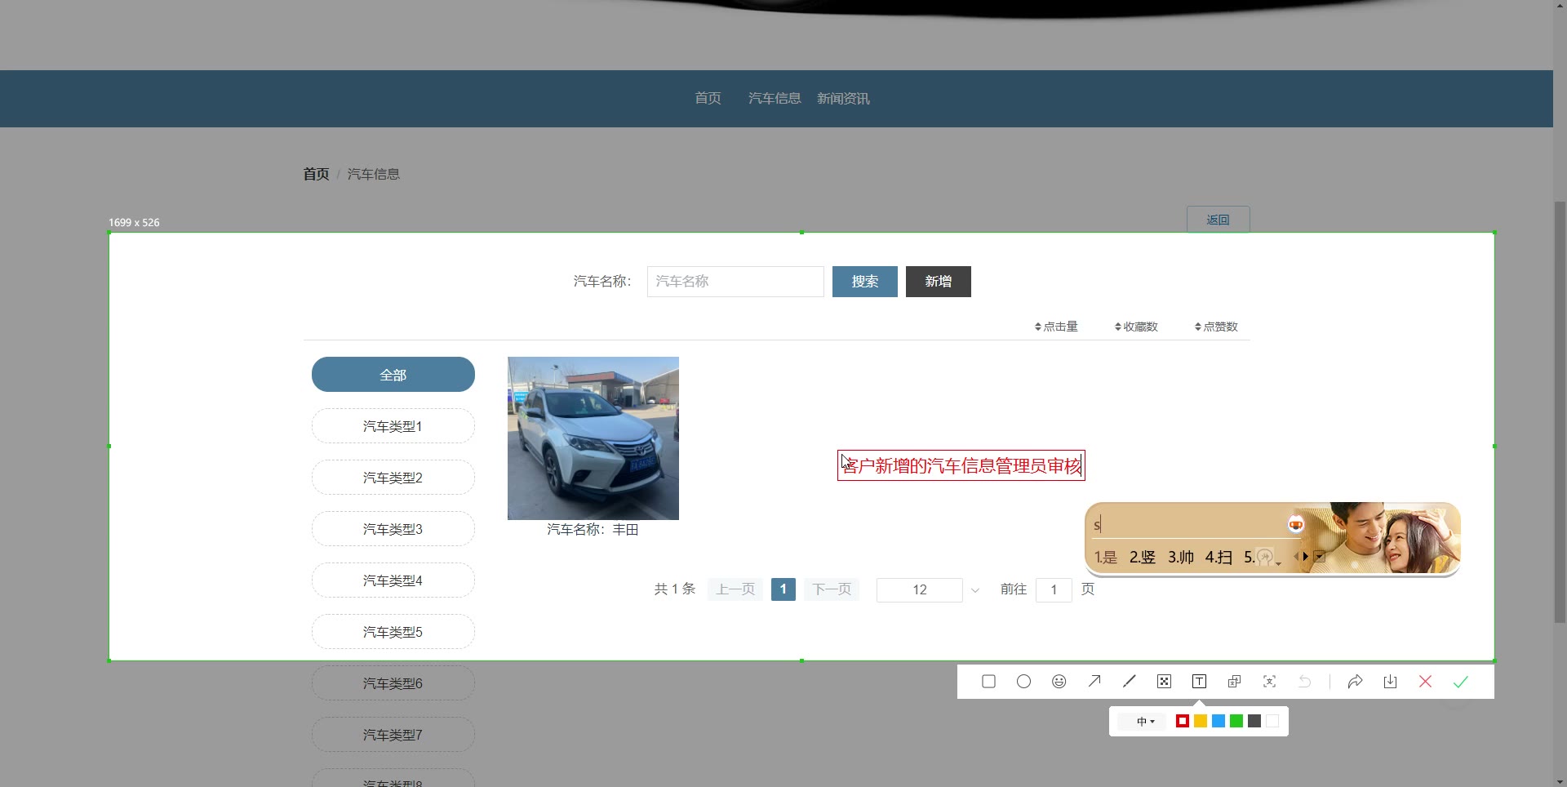Confirm screenshot with green checkmark
1567x787 pixels.
[x=1460, y=682]
